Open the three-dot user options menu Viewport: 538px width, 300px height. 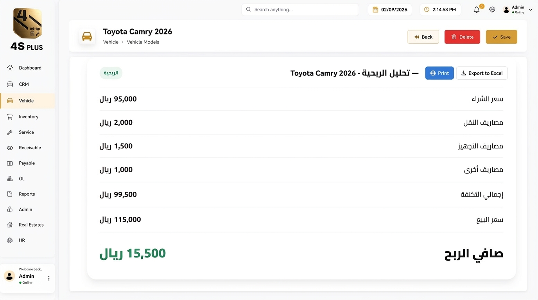pos(49,278)
